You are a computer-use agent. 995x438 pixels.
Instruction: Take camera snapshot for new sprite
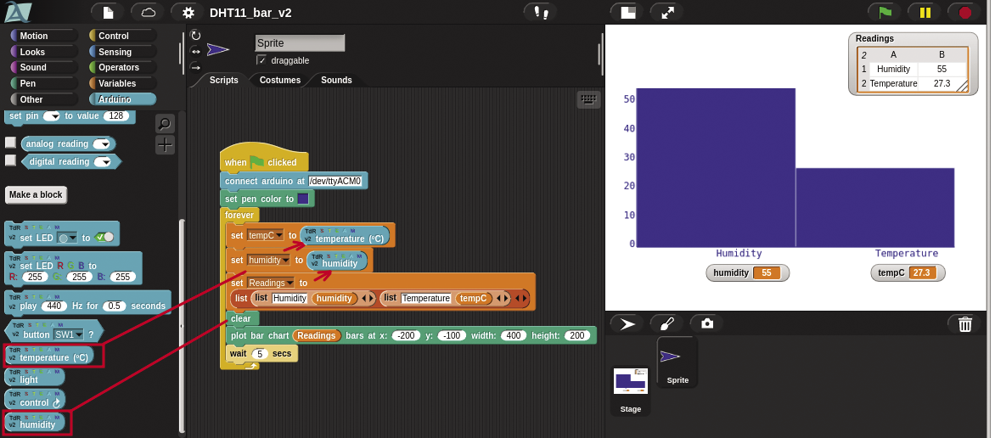[706, 323]
